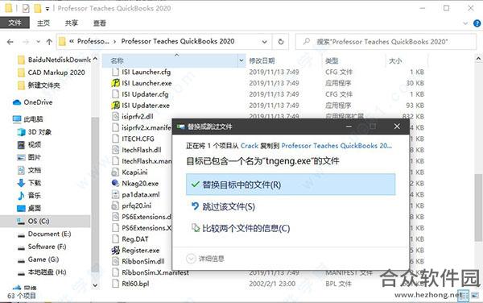The width and height of the screenshot is (483, 303).
Task: Expand the ribbon with the chevron
Action: [x=465, y=23]
